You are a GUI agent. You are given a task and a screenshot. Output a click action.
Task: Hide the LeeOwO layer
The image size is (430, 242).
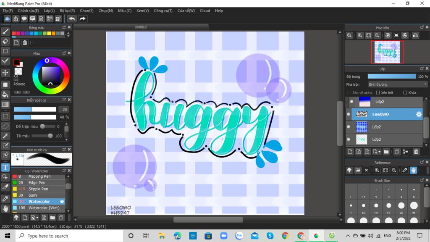[349, 114]
